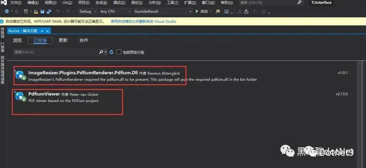Switch to the 更新 tab

tap(63, 40)
